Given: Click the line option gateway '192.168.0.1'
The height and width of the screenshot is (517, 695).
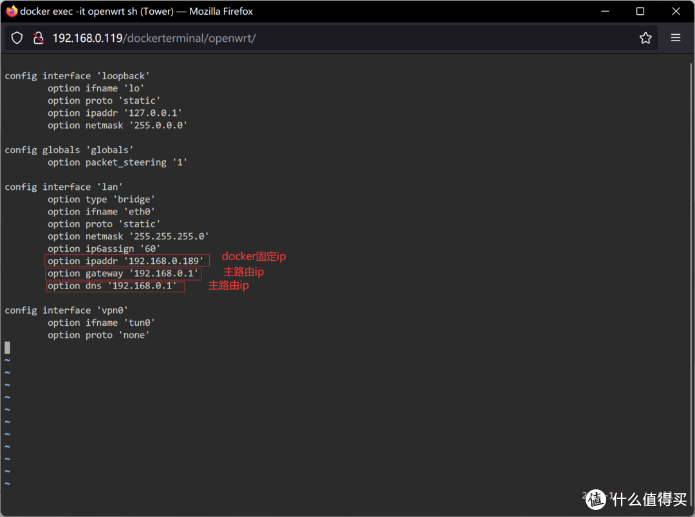Looking at the screenshot, I should (123, 274).
